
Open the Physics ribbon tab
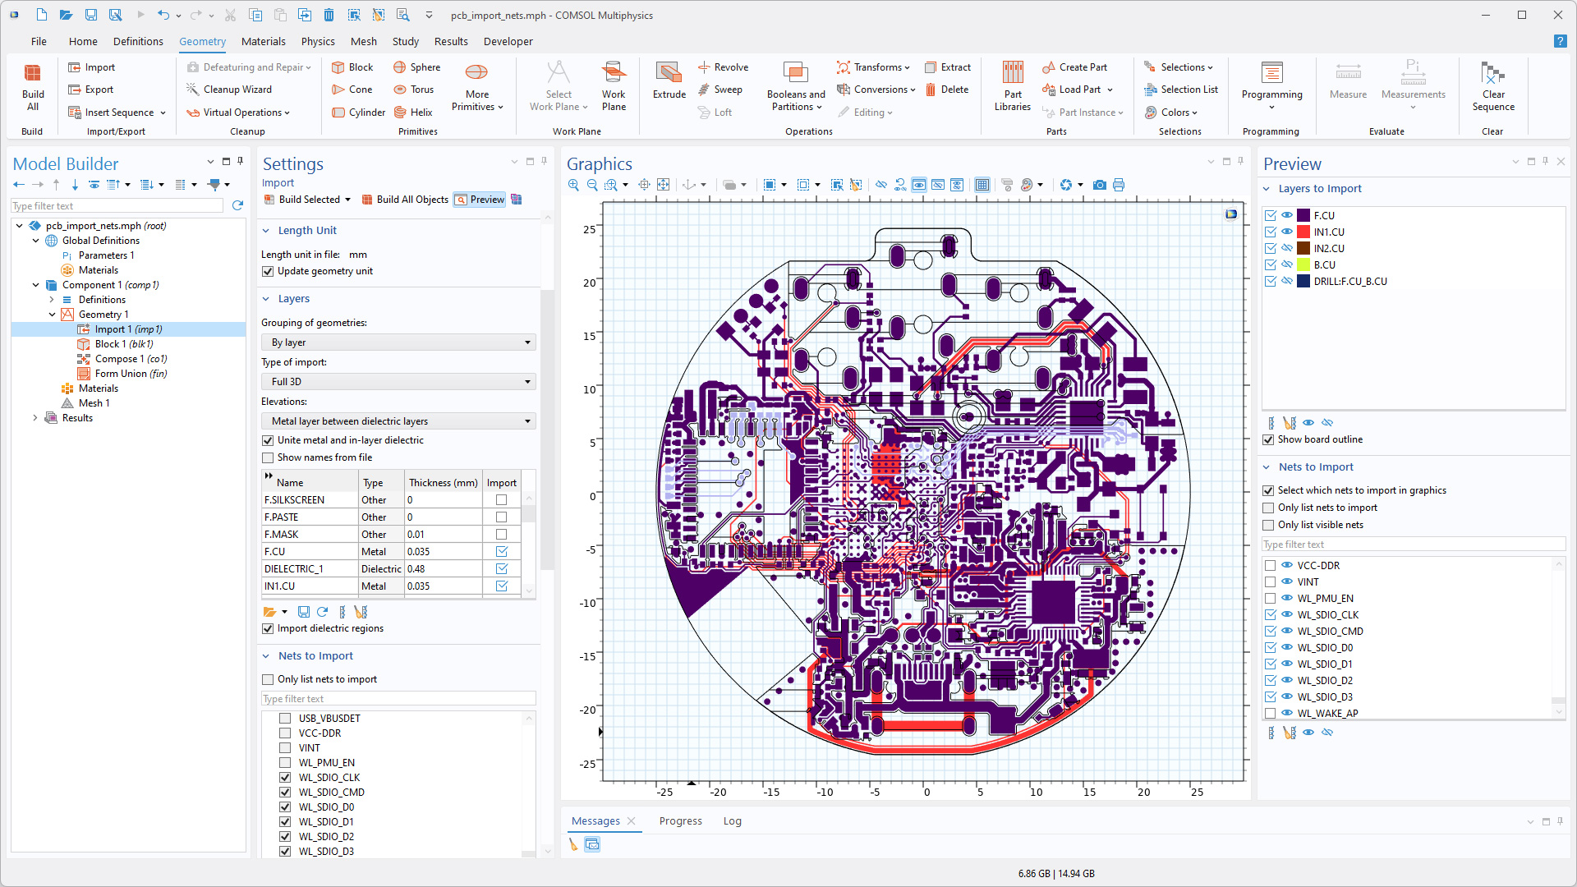point(317,41)
